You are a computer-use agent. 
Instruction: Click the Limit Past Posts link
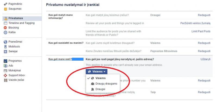201,32
